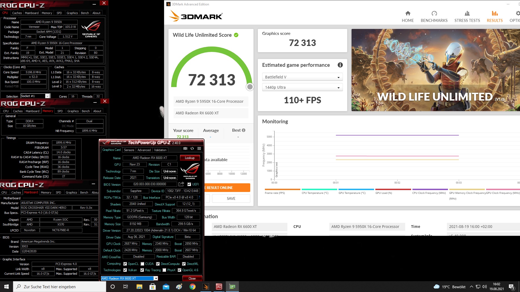Open Task View on the taskbar
This screenshot has height=292, width=520.
pyautogui.click(x=126, y=287)
